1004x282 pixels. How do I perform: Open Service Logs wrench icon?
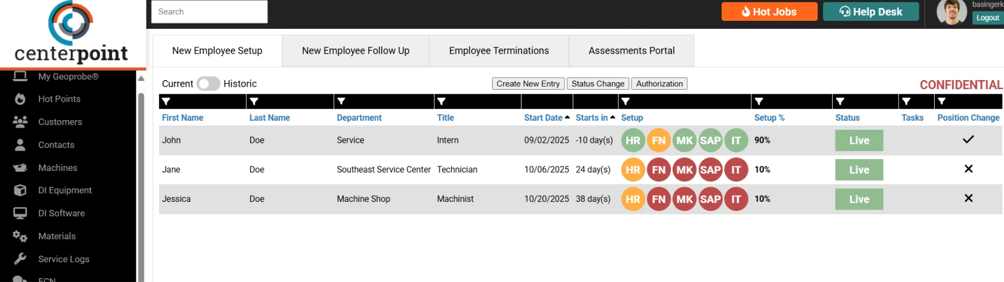[x=20, y=259]
